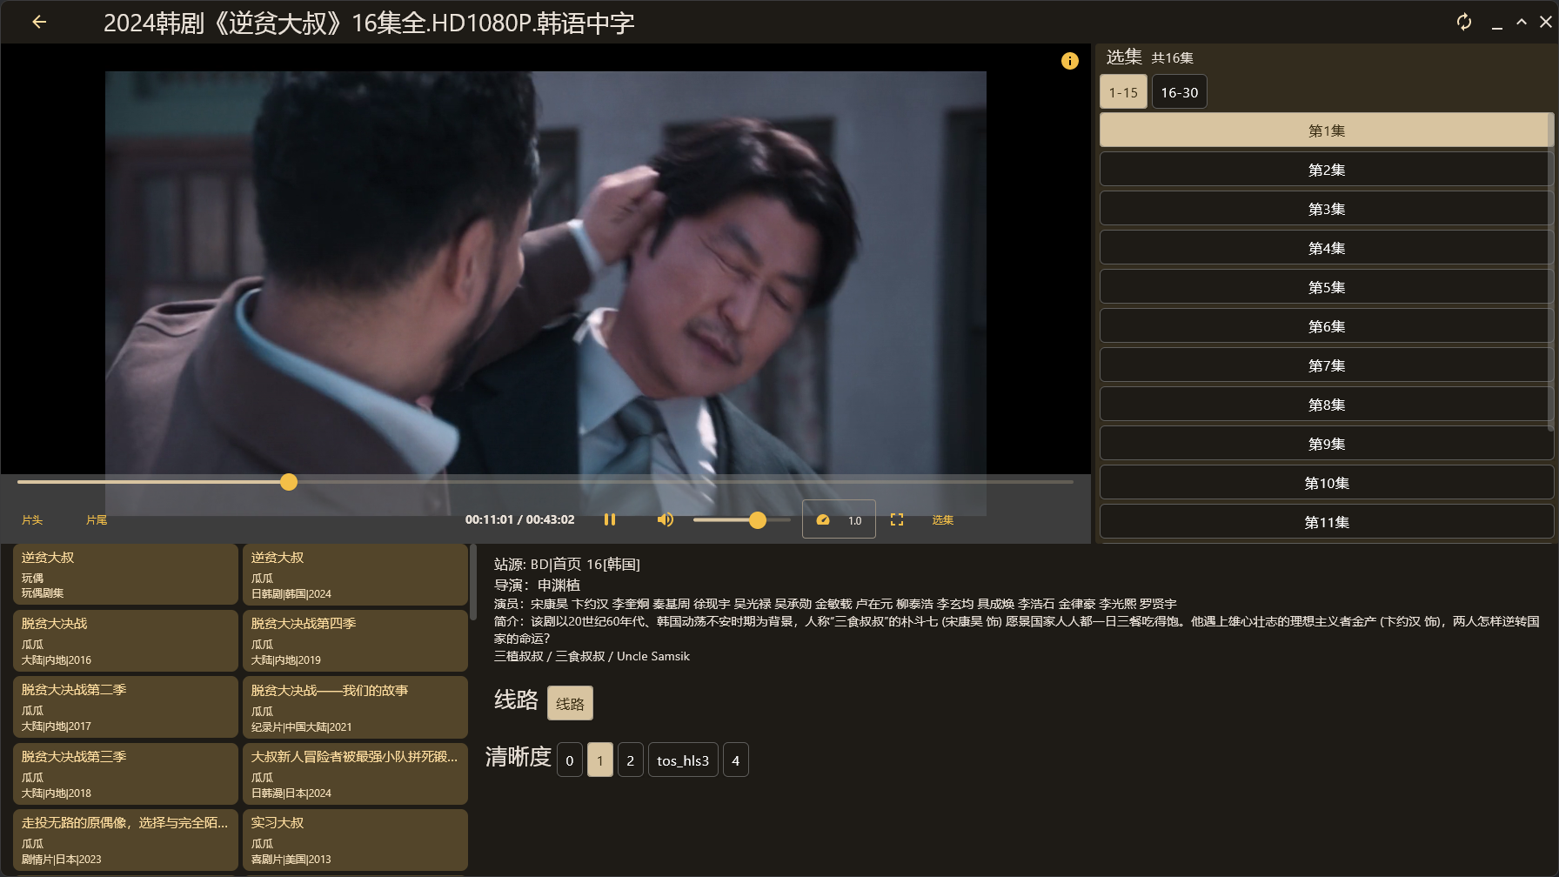
Task: Choose quality option 2
Action: [631, 760]
